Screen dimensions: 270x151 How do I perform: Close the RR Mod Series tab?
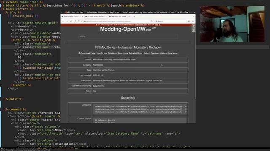click(106, 16)
